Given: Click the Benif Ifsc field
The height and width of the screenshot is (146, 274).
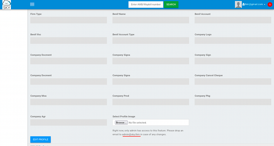Looking at the screenshot, I should click(x=68, y=40).
